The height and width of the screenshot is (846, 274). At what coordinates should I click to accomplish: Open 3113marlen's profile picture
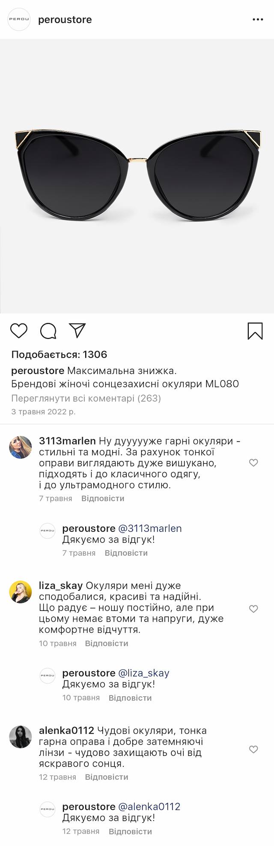(x=21, y=447)
